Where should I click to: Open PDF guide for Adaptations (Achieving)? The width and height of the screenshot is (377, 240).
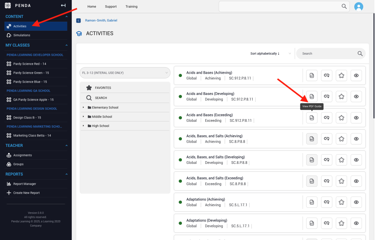(312, 202)
